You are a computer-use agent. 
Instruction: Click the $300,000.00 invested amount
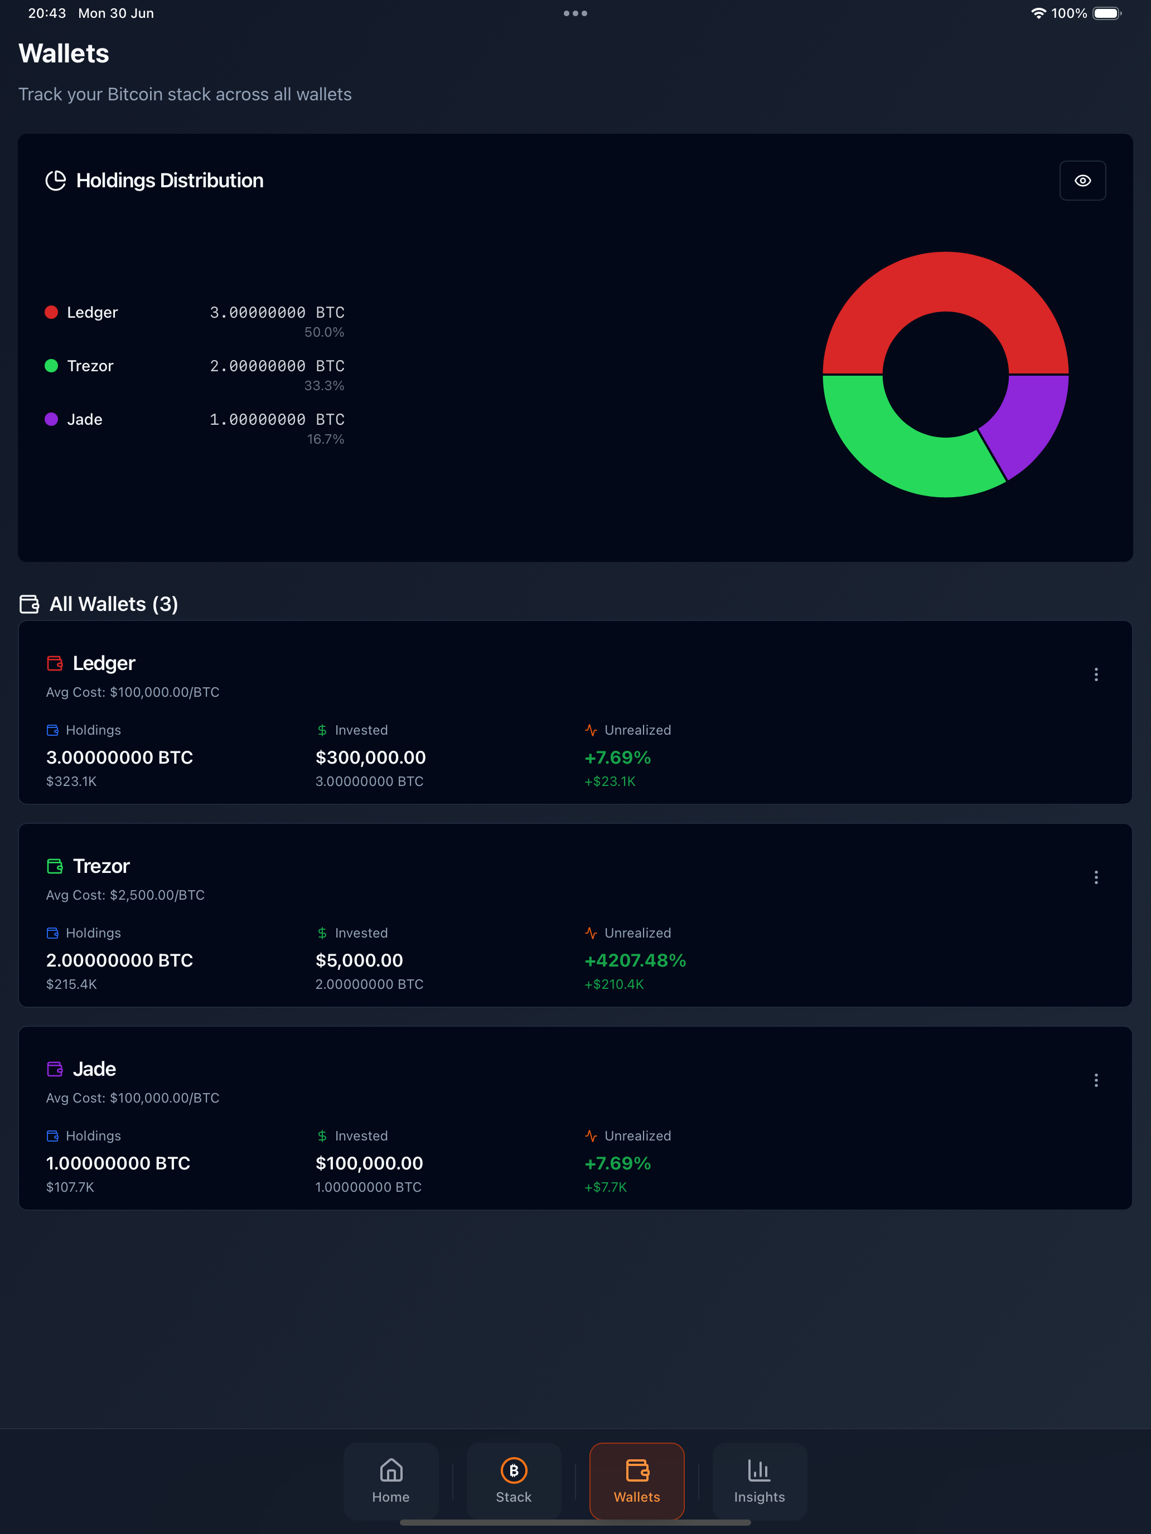(x=370, y=758)
